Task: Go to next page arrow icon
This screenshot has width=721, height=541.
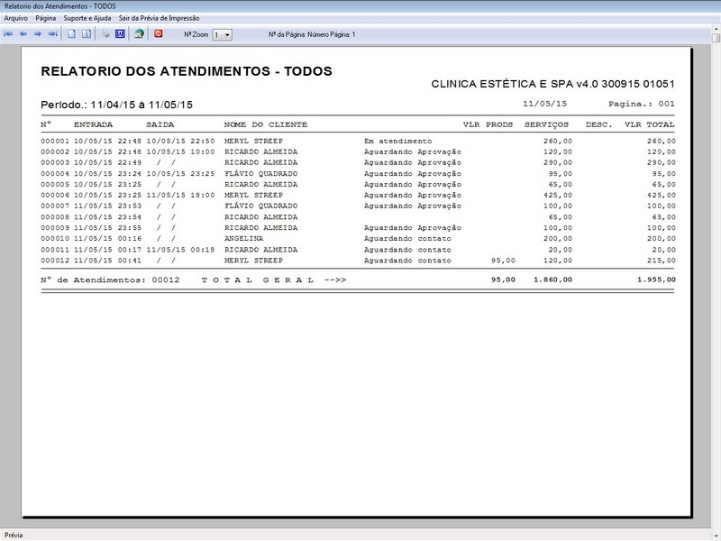Action: [x=38, y=34]
